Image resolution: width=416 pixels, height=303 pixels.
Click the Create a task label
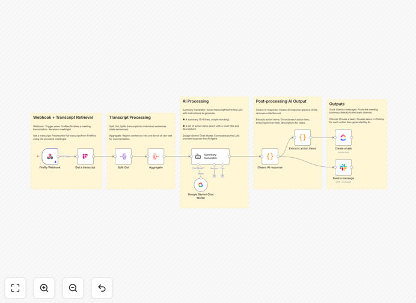point(343,148)
